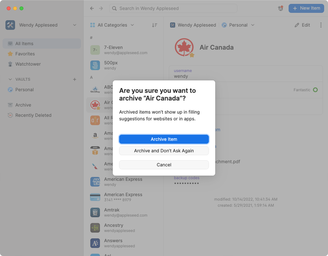Viewport: 328px width, 256px height.
Task: Collapse the Vaults section
Action: (x=10, y=79)
